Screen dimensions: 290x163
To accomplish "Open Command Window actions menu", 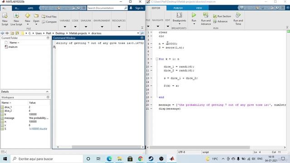I will [142, 38].
